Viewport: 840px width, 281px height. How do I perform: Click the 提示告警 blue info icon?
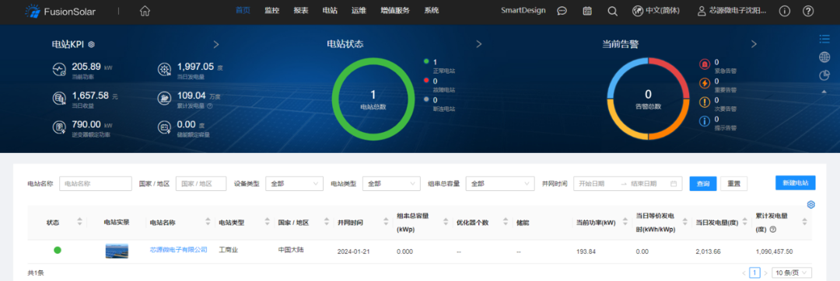[705, 121]
